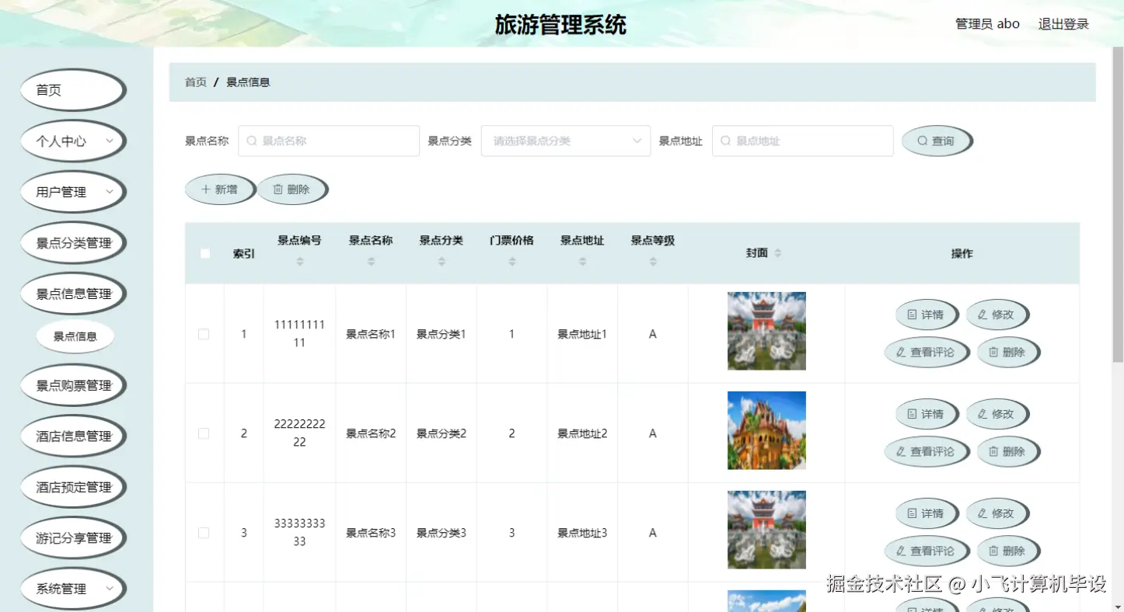This screenshot has height=612, width=1124.
Task: Click the document icon on row 1's 详情 button
Action: pyautogui.click(x=913, y=314)
